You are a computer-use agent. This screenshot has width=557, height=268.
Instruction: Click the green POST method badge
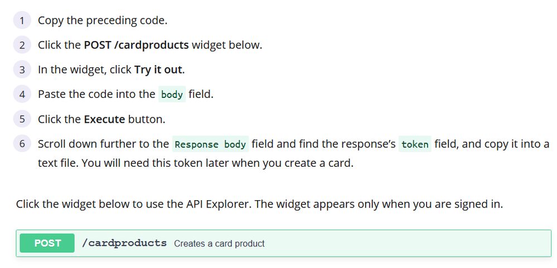(x=47, y=243)
